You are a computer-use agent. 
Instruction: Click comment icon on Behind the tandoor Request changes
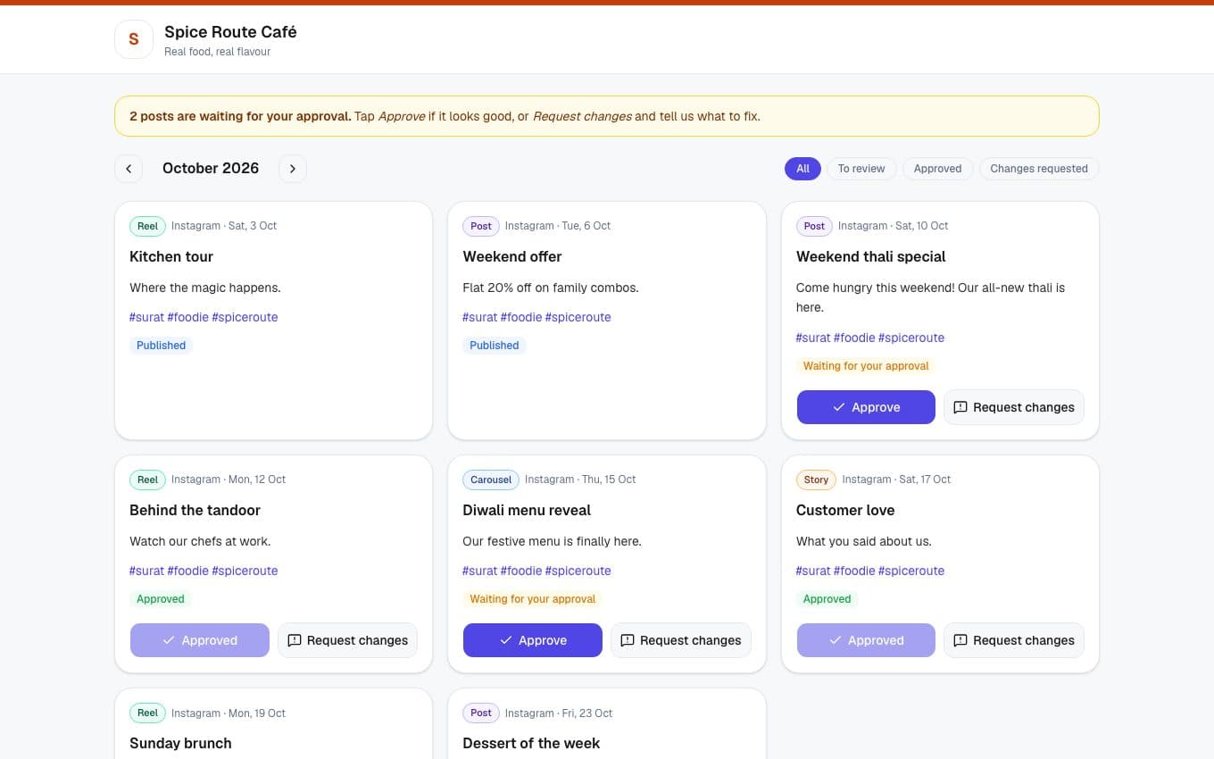point(295,640)
